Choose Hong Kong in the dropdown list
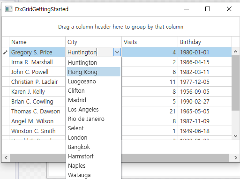 click(93, 72)
